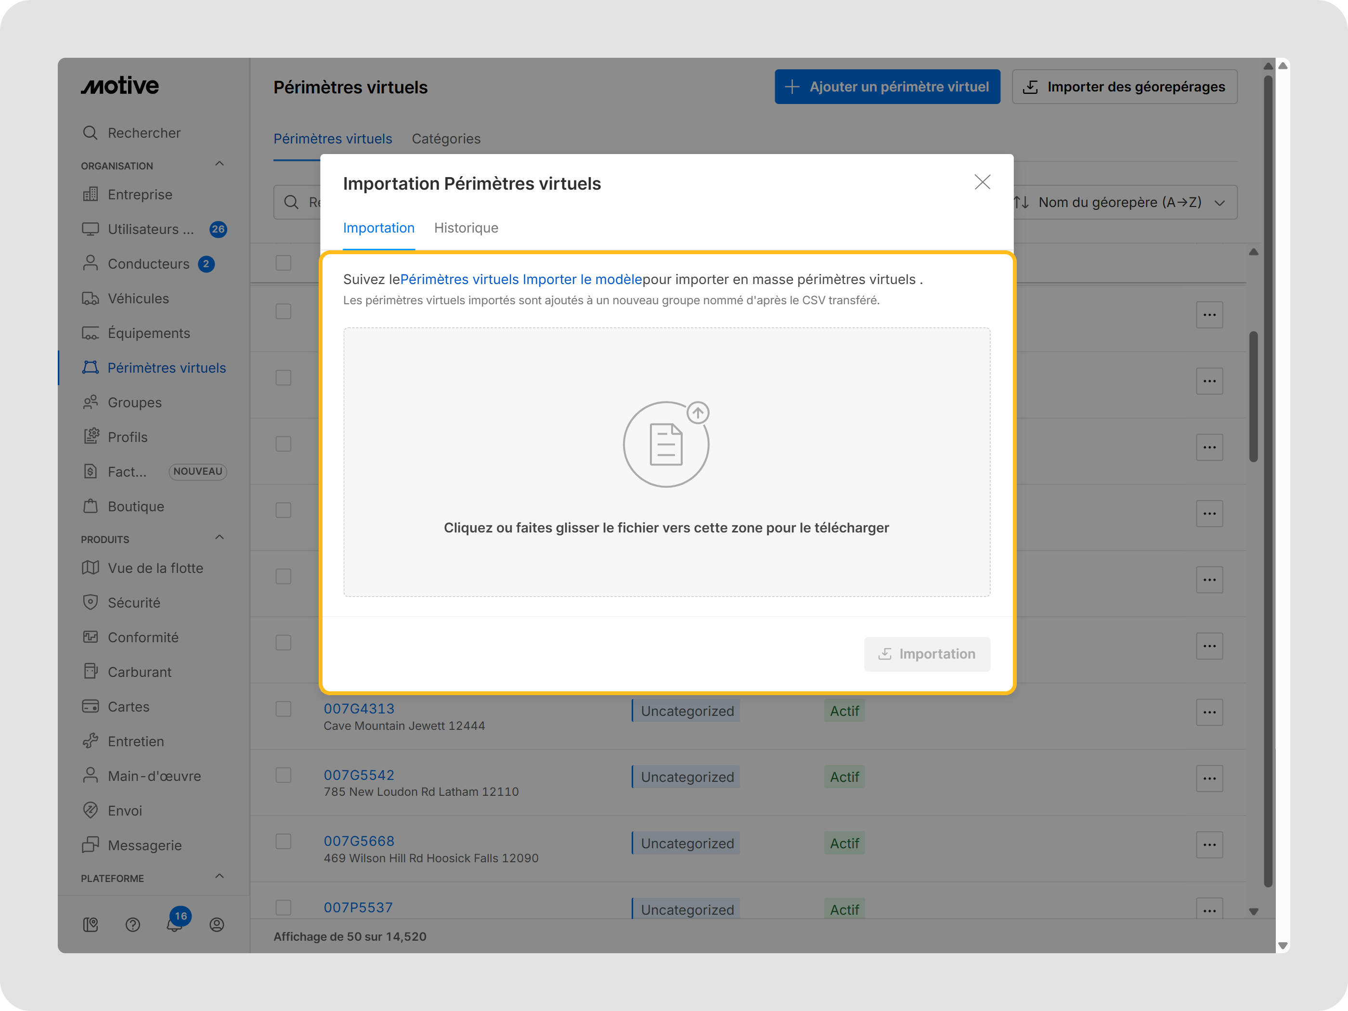Select the Véhicules section icon

(91, 298)
